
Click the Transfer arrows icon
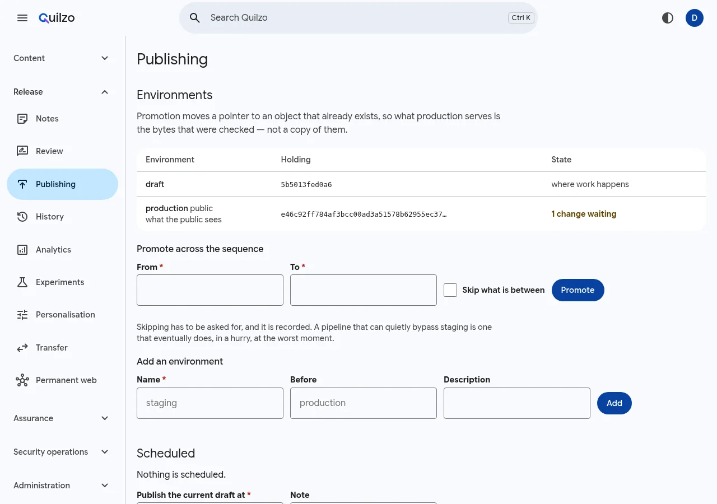click(22, 348)
